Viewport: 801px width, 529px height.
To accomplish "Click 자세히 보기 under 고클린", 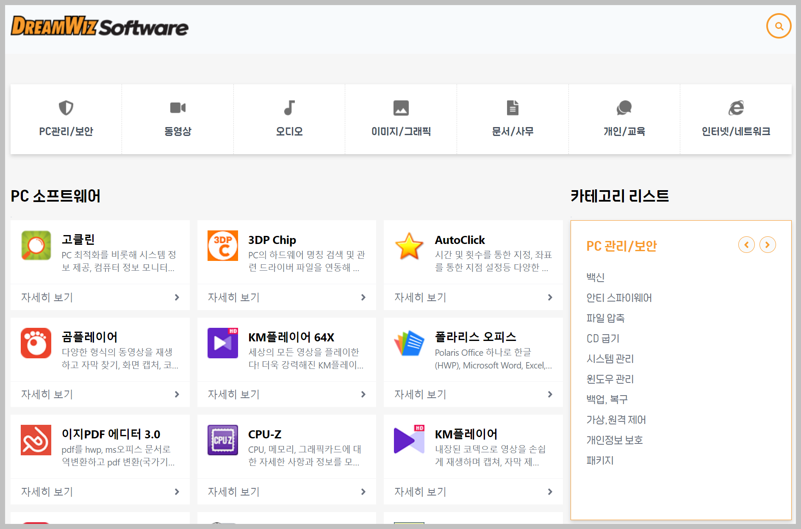I will click(100, 297).
